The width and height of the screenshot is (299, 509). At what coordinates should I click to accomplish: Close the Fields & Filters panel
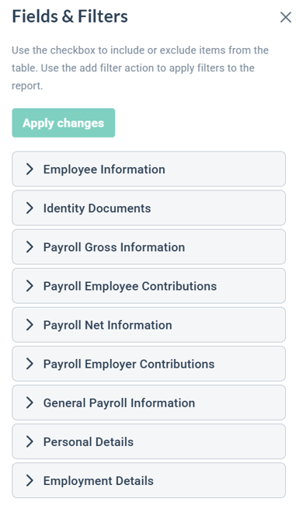(x=285, y=18)
